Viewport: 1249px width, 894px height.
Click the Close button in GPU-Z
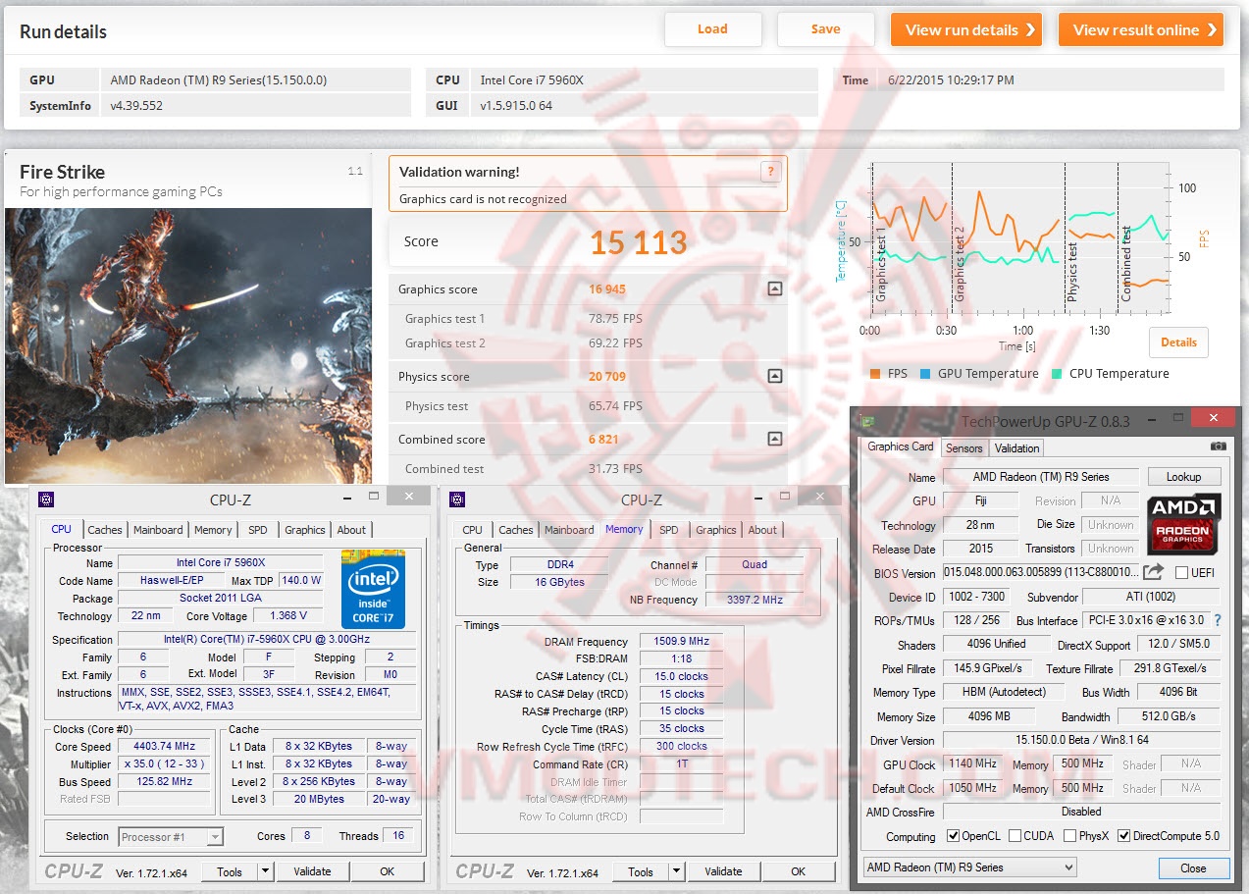click(1193, 868)
